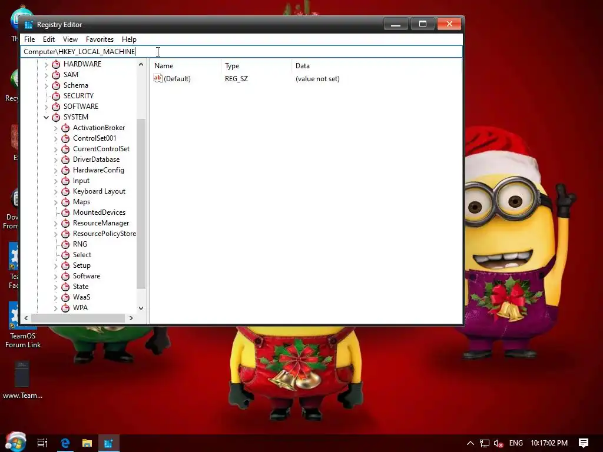This screenshot has width=603, height=452.
Task: Click the TeamOS Forum Link desktop shortcut
Action: point(23,325)
